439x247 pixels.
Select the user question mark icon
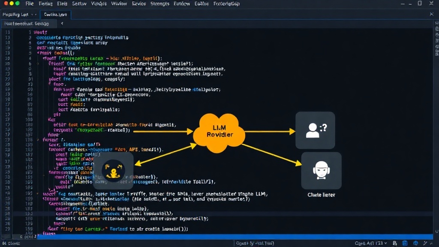(x=315, y=130)
